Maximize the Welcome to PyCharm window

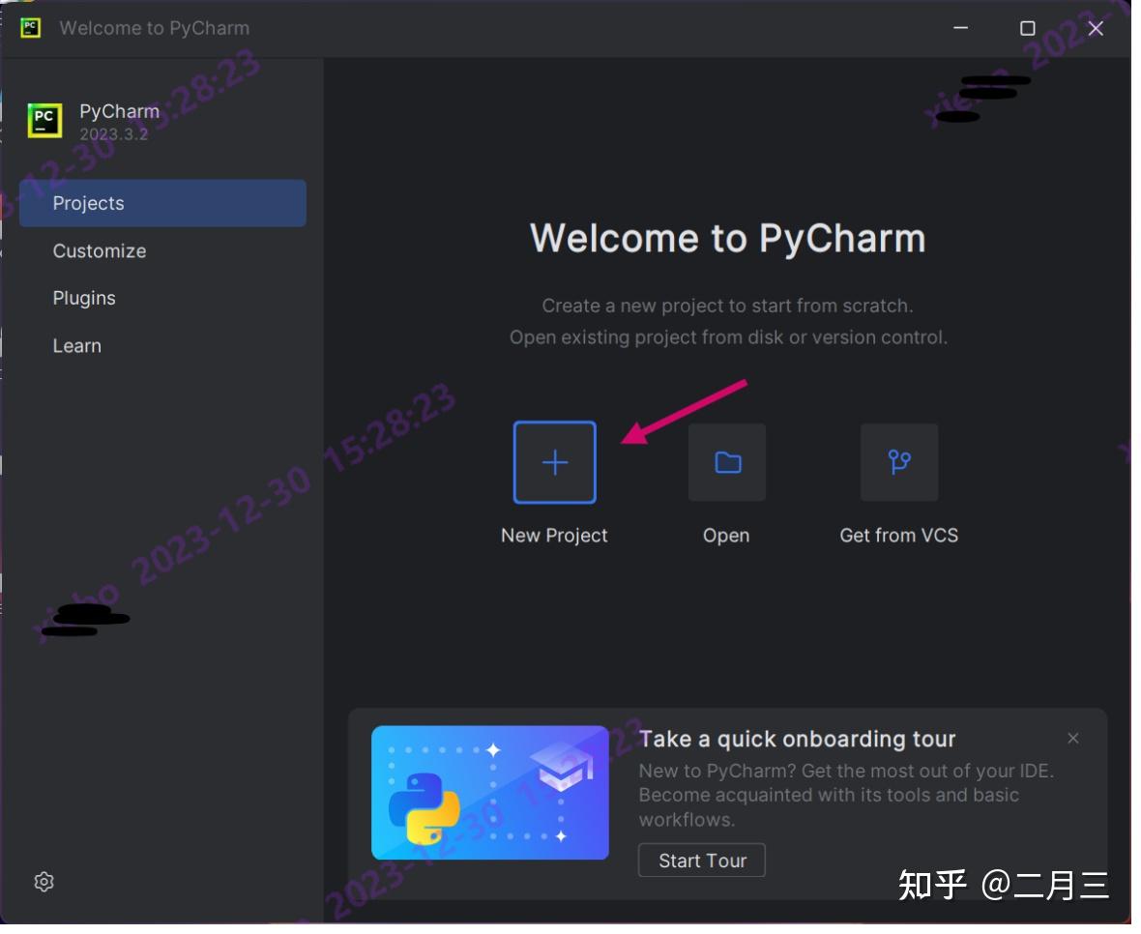(1027, 28)
